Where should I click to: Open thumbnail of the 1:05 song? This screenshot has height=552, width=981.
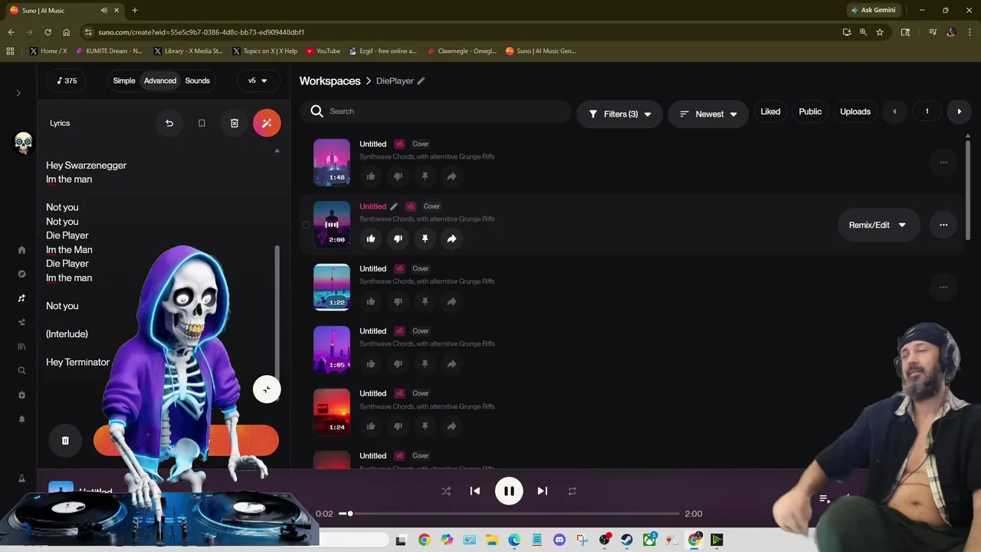[332, 350]
